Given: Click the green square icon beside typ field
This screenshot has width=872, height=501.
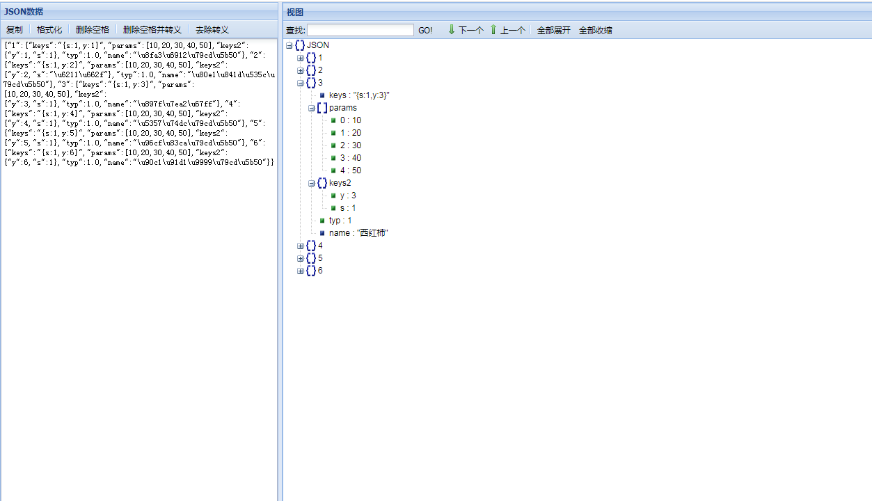Looking at the screenshot, I should coord(321,221).
